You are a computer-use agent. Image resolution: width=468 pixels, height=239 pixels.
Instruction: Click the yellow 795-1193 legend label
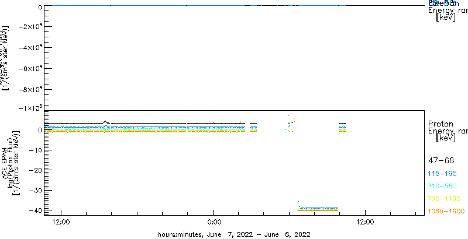444,199
